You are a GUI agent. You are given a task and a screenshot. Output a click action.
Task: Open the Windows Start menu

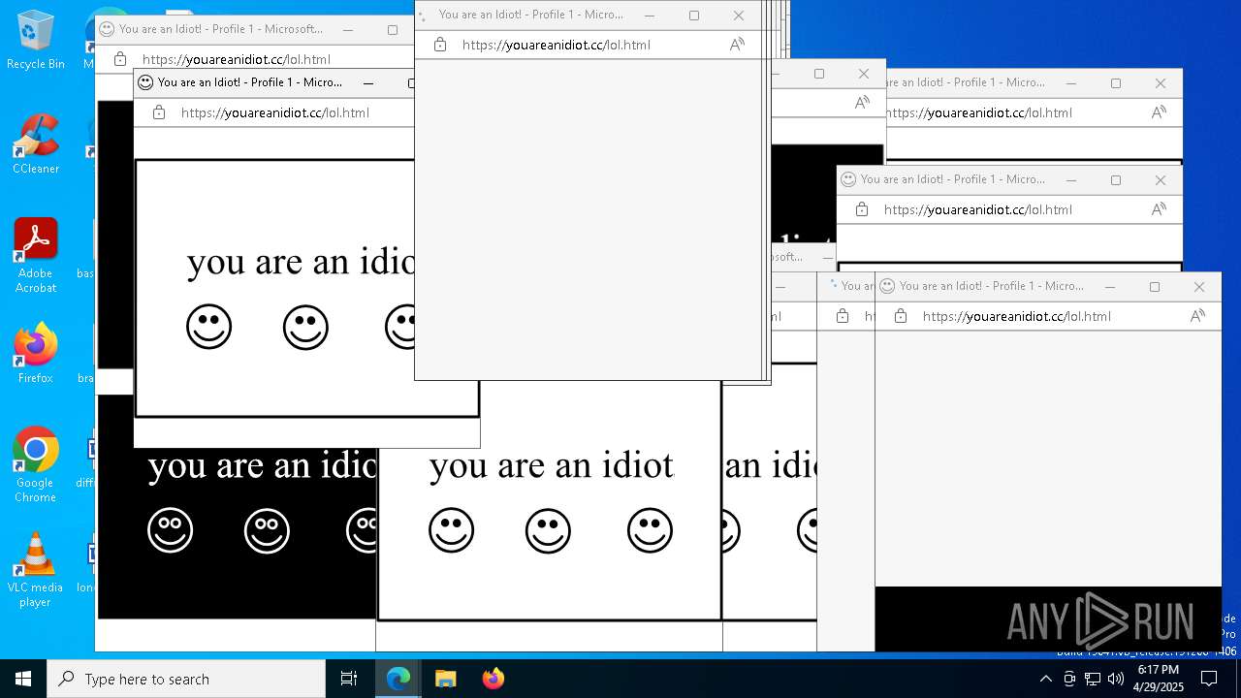click(23, 679)
